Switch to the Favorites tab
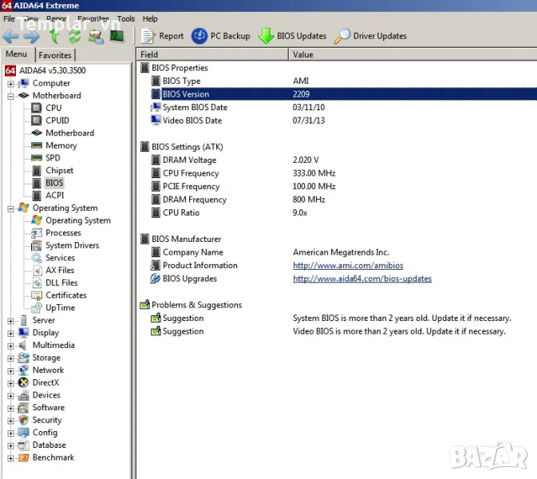This screenshot has height=479, width=537. [x=55, y=55]
